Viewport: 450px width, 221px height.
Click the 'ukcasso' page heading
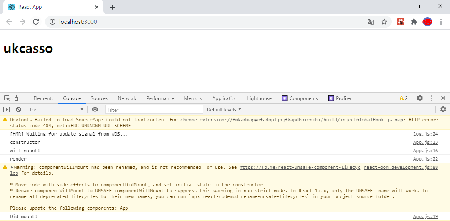28,48
